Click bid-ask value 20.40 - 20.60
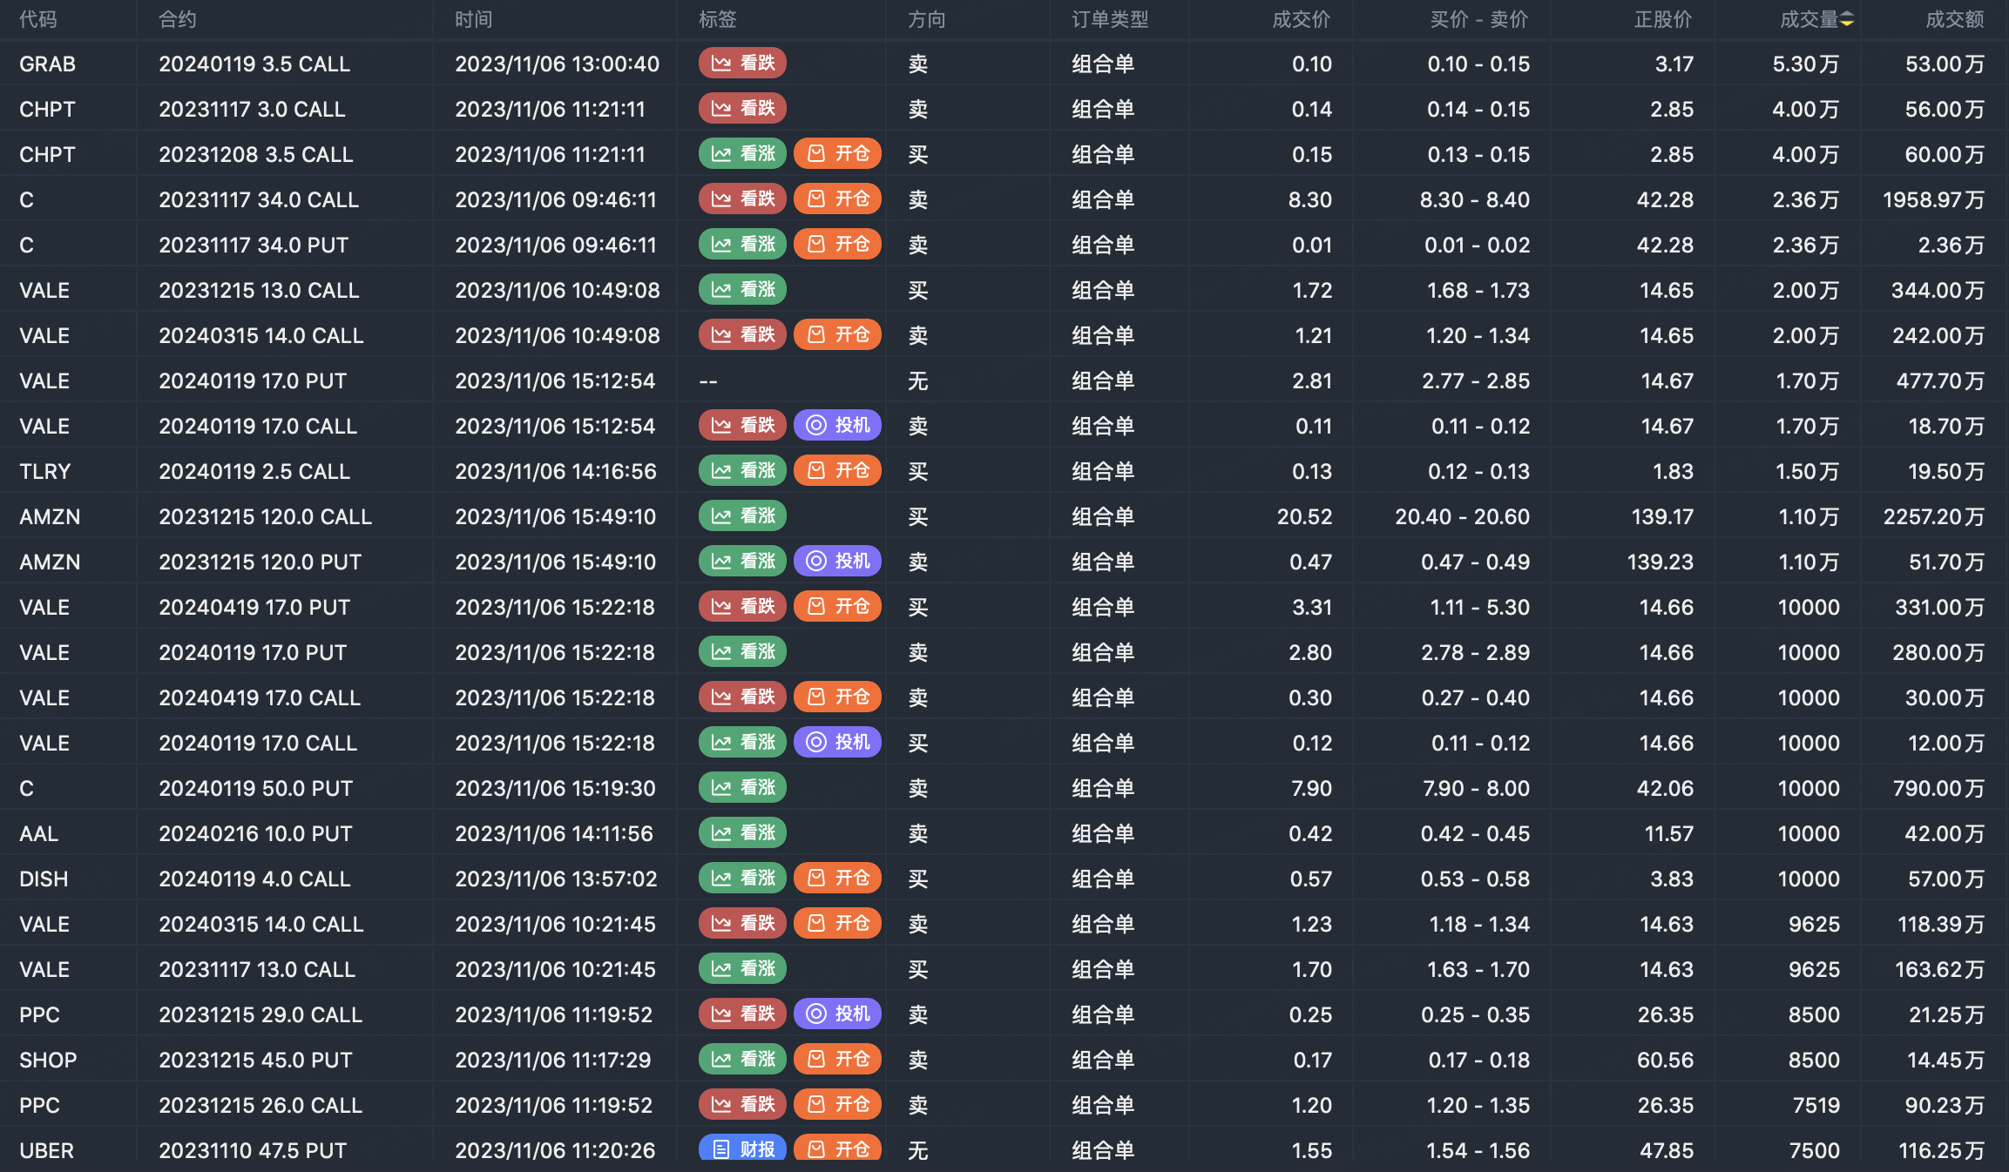The image size is (2009, 1172). click(1463, 516)
